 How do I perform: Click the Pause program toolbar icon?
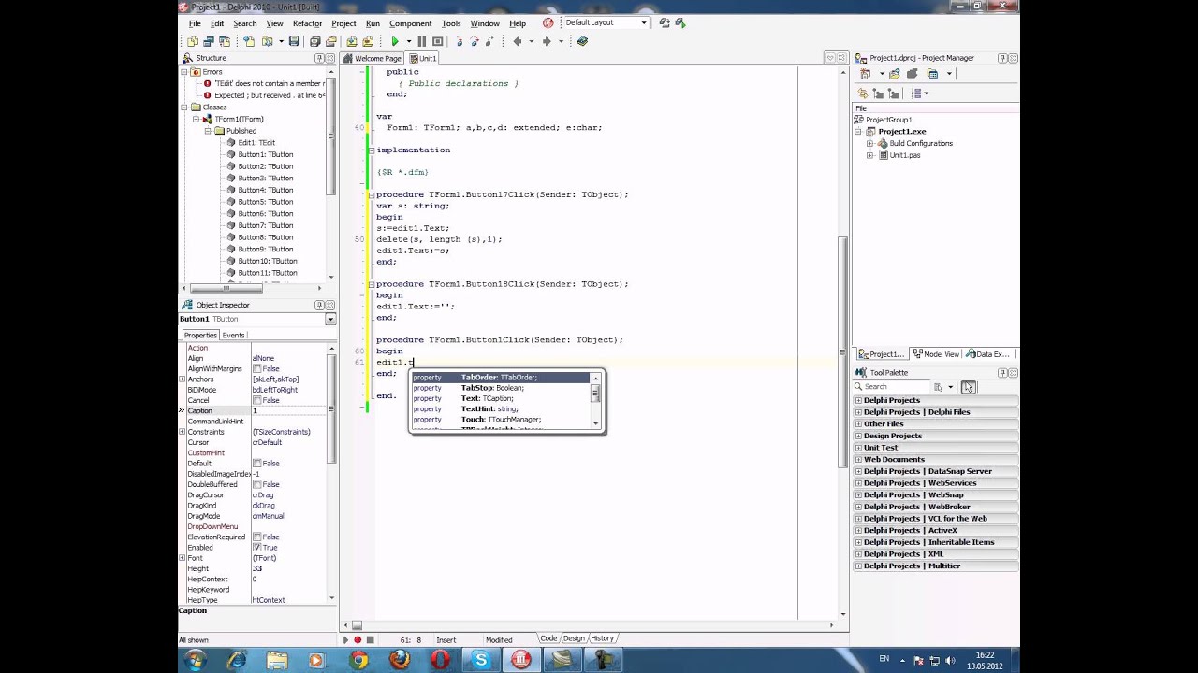(421, 41)
